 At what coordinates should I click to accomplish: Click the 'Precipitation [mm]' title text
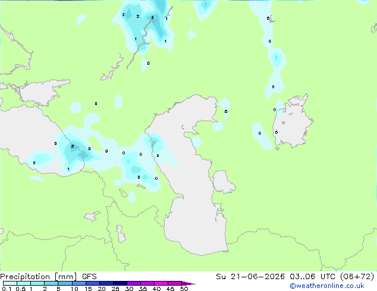(x=38, y=277)
